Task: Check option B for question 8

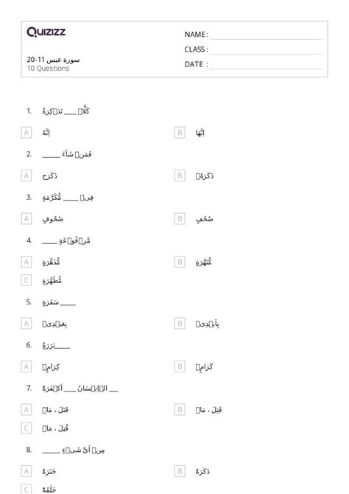Action: tap(180, 471)
